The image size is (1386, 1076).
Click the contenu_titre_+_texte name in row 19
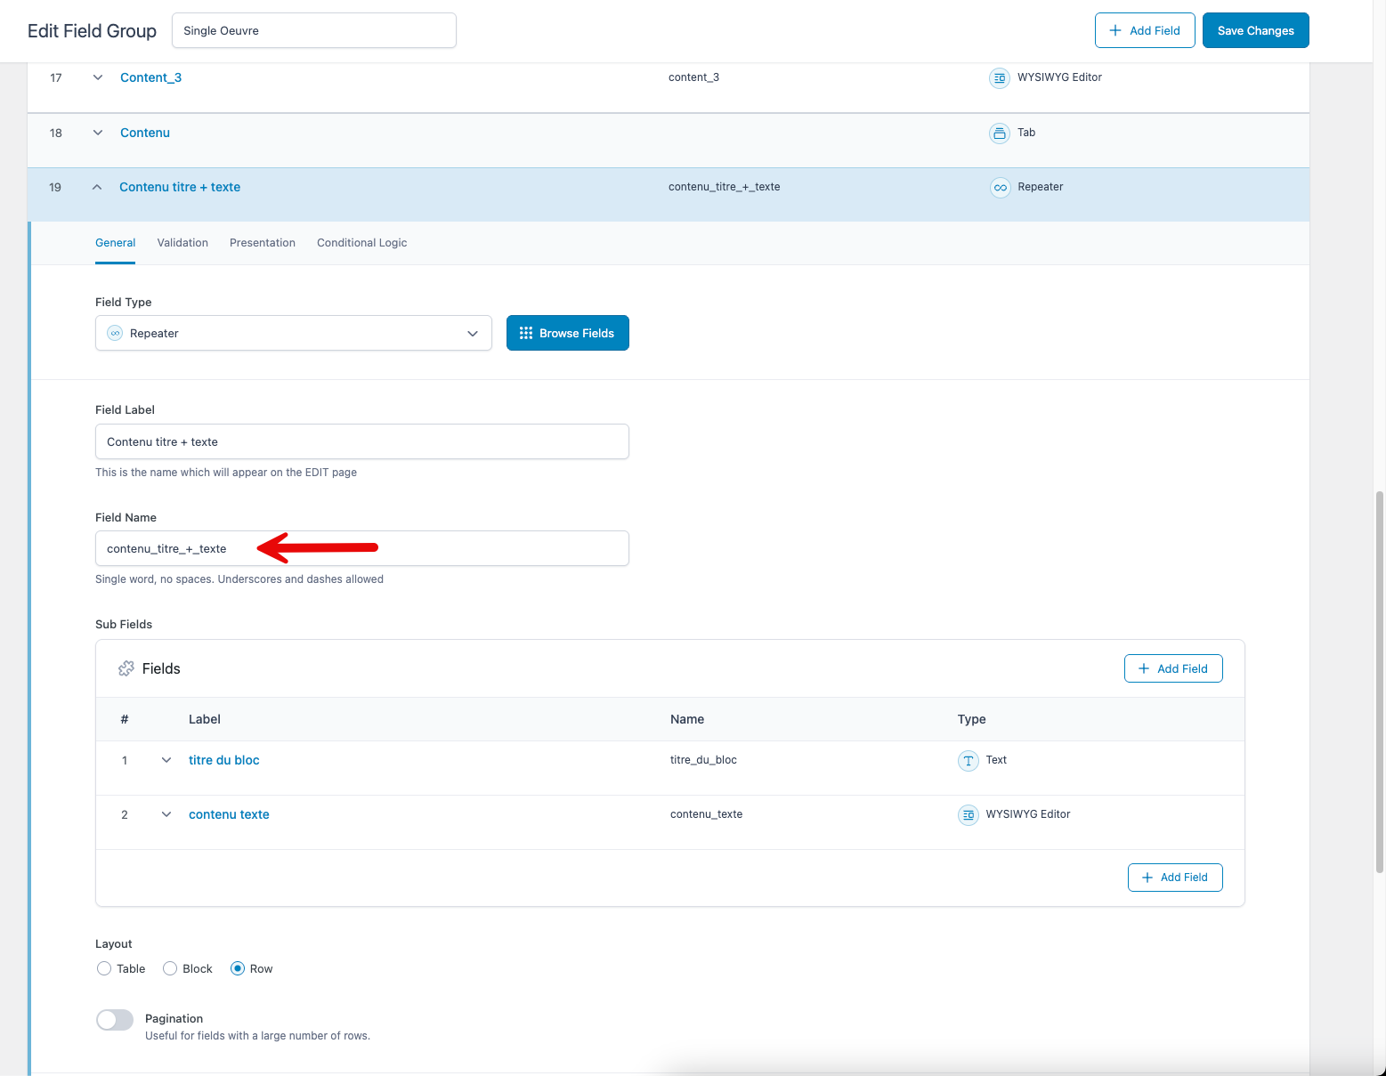(x=724, y=187)
